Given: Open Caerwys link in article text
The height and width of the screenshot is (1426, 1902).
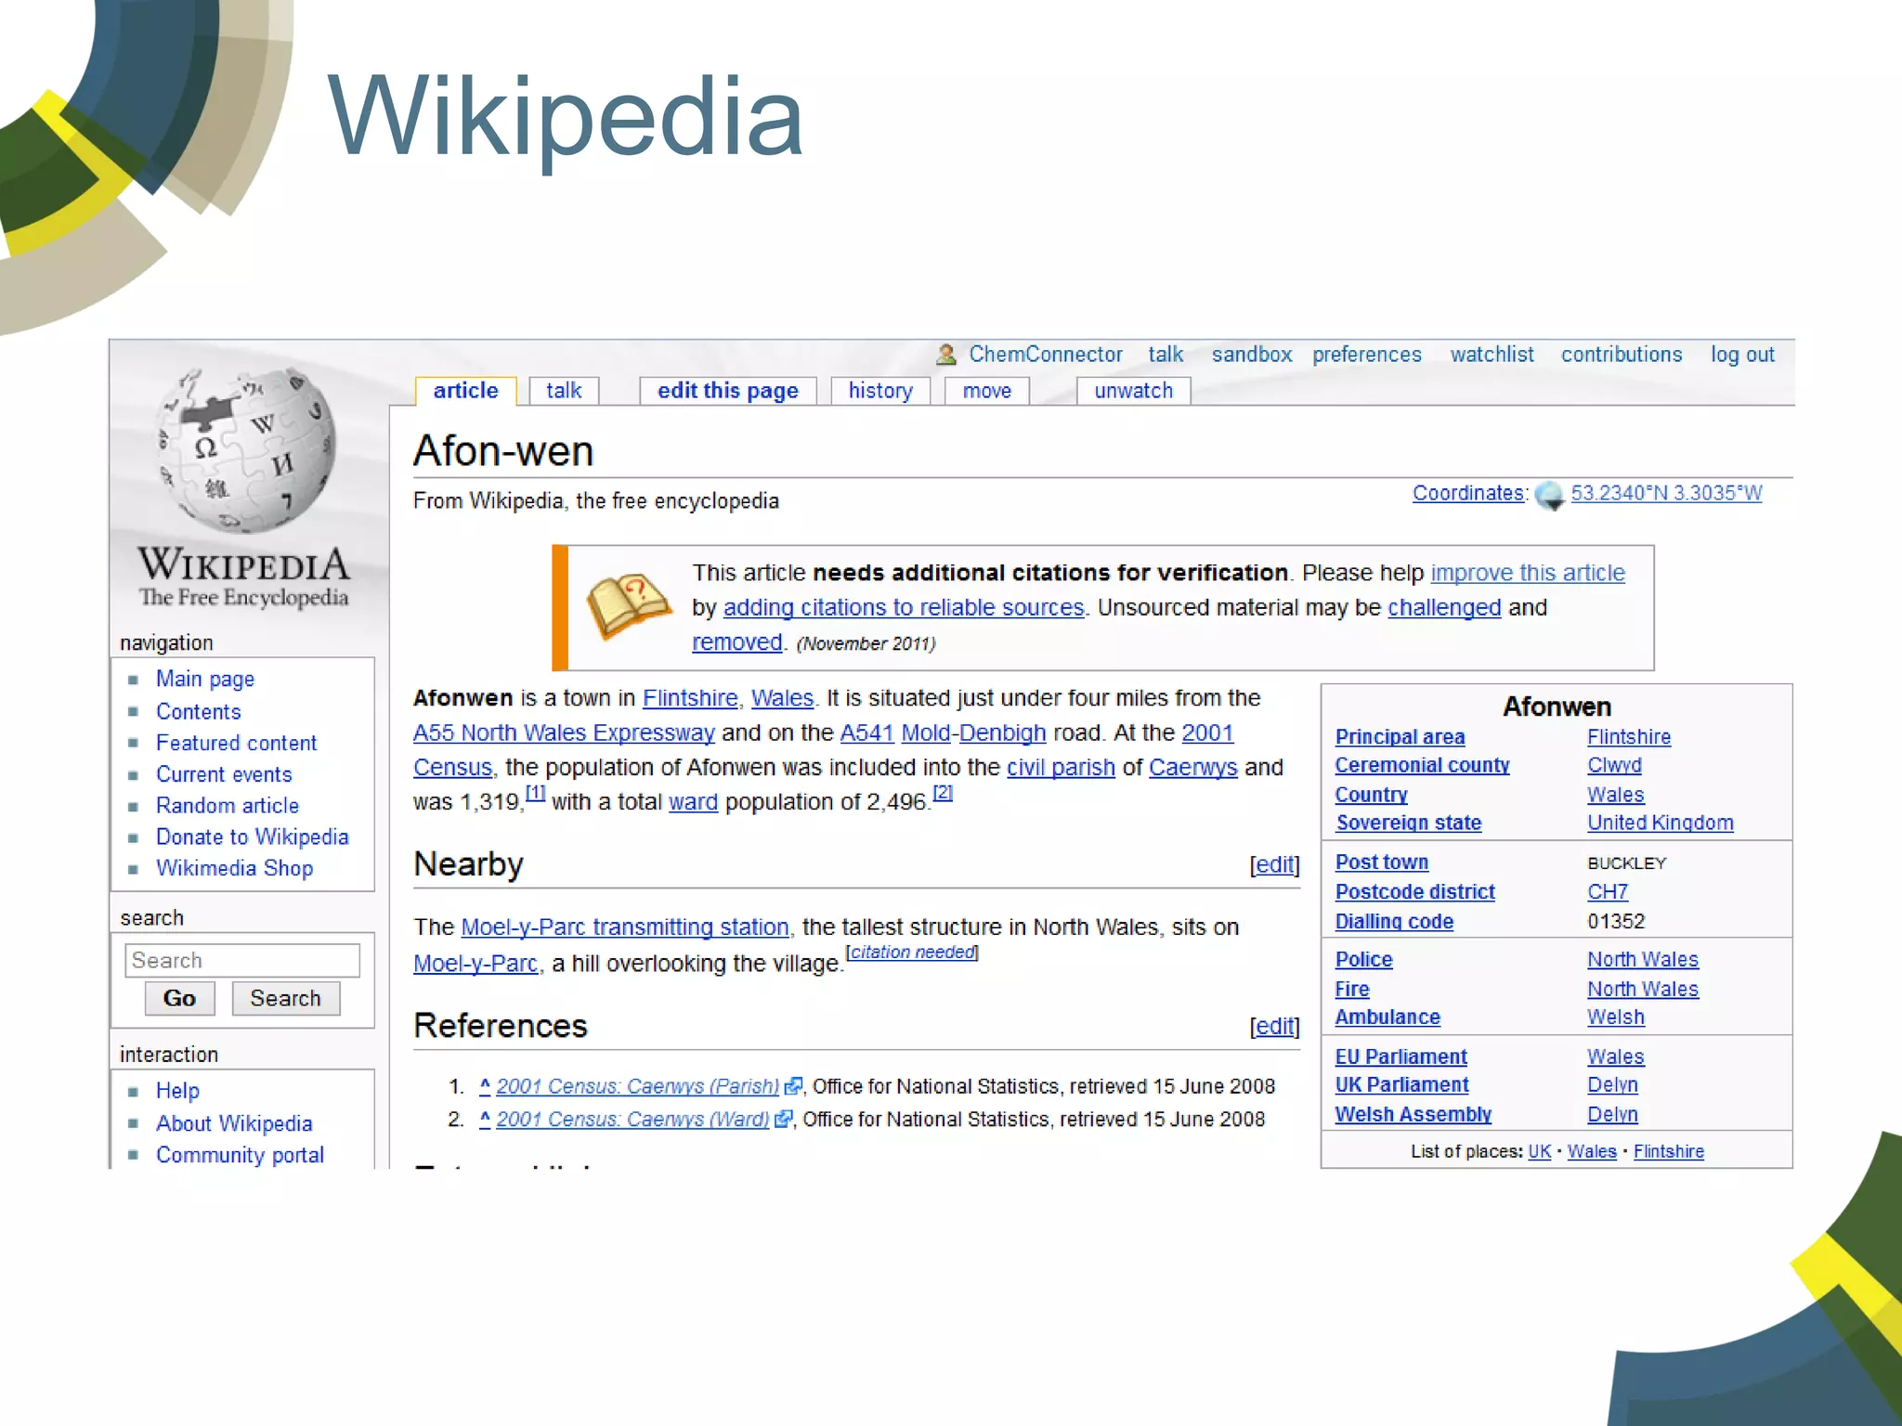Looking at the screenshot, I should (1193, 767).
